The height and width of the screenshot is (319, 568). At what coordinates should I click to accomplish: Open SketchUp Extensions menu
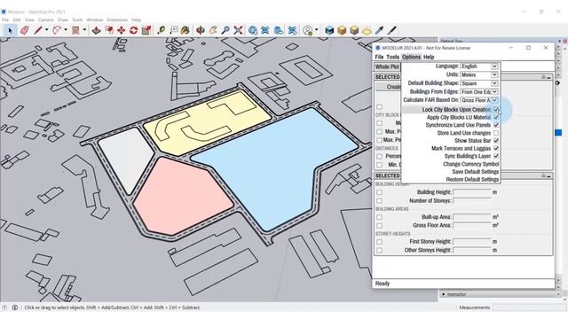(117, 19)
